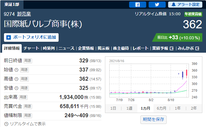Open 業績予報 external link
Viewport: 206px width, 127px height.
(163, 48)
